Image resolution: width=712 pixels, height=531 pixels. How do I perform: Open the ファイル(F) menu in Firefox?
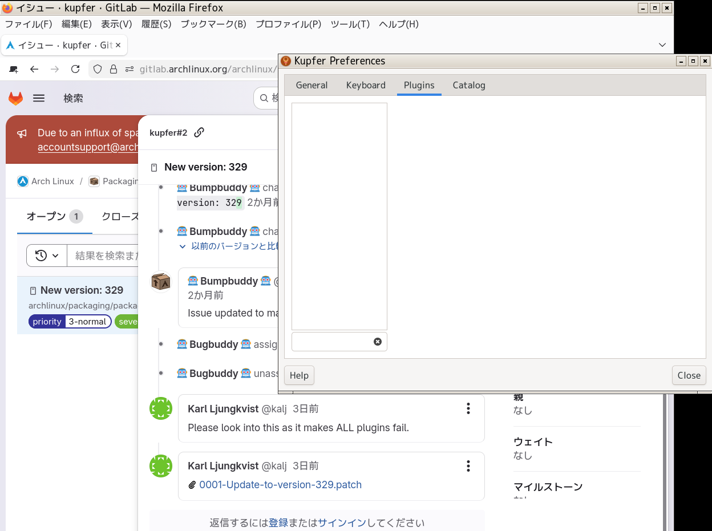pos(29,24)
